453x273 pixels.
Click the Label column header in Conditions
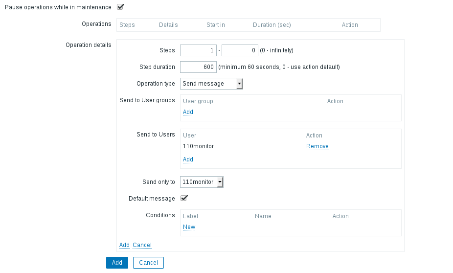tap(190, 216)
